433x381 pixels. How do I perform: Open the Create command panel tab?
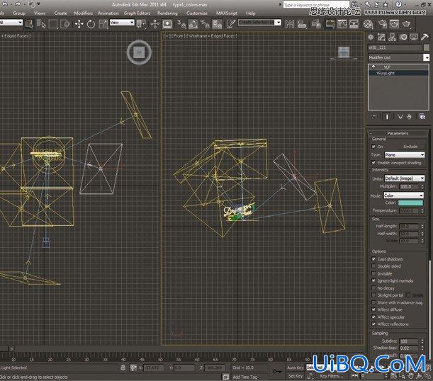coord(371,37)
